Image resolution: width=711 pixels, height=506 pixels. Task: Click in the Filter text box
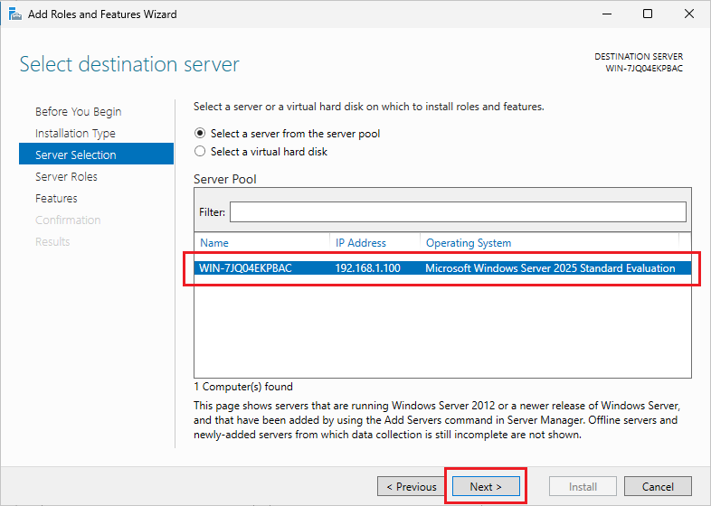[458, 211]
